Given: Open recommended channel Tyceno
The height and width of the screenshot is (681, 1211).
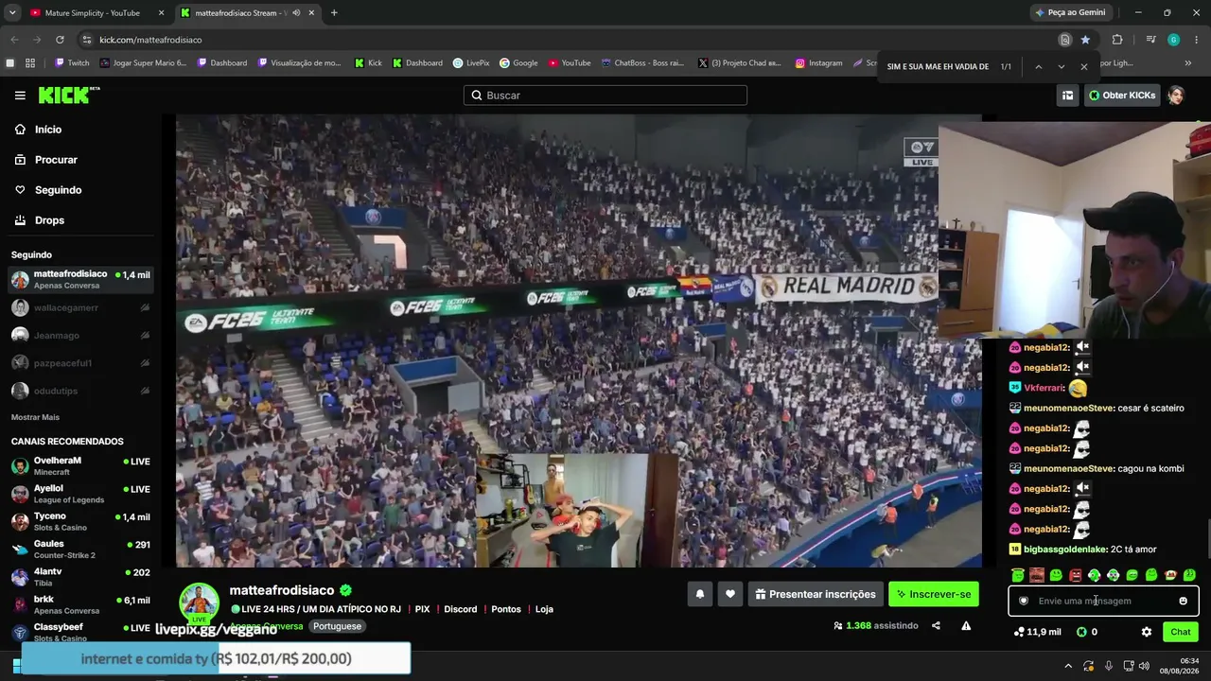Looking at the screenshot, I should click(x=80, y=521).
